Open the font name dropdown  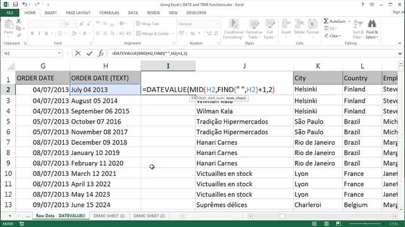(62, 24)
